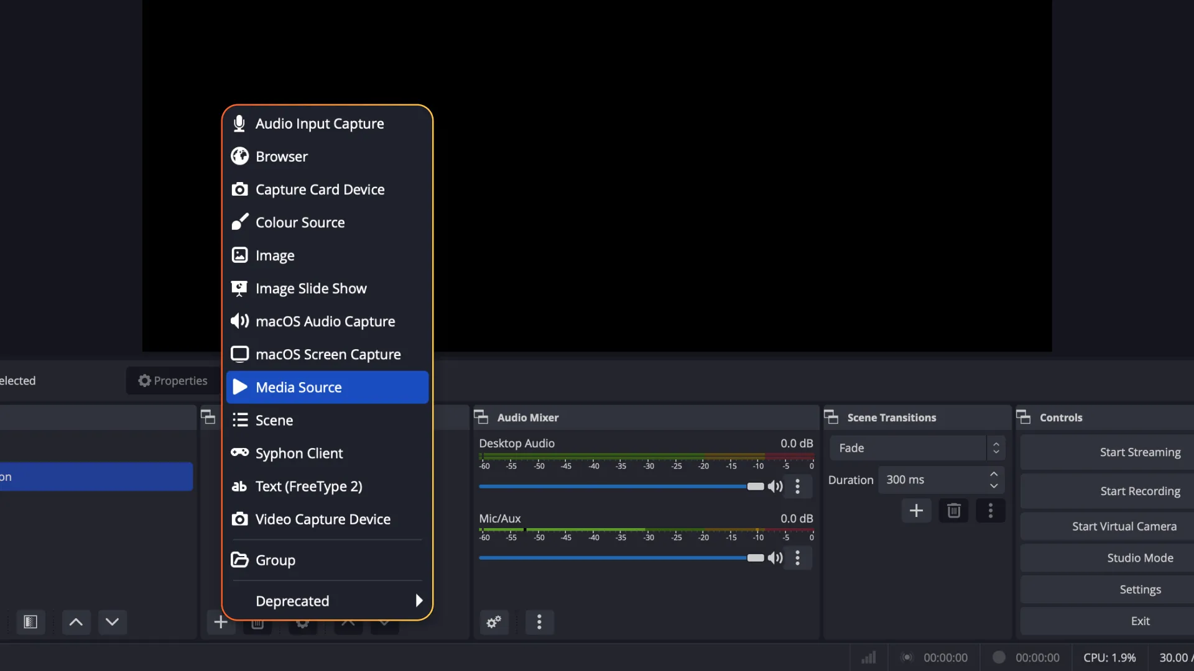
Task: Open Properties for the selected source
Action: [x=173, y=380]
